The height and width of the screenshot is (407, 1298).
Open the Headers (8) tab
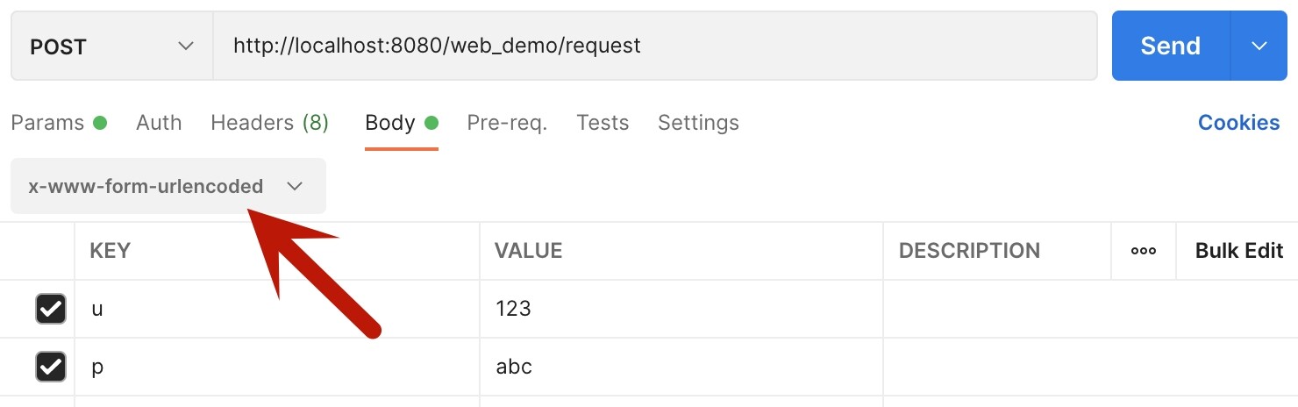269,123
